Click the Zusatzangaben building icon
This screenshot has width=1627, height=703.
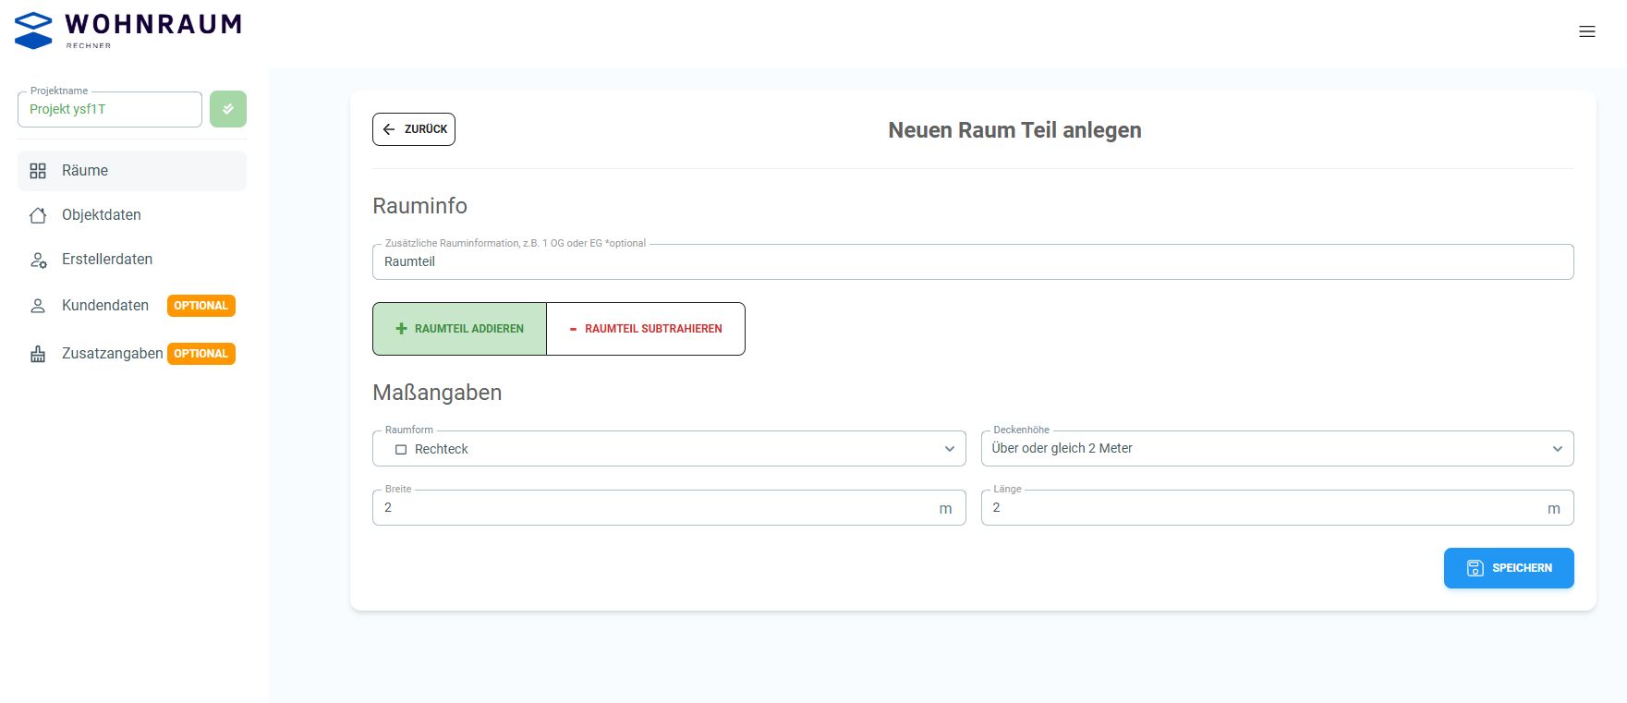[38, 354]
